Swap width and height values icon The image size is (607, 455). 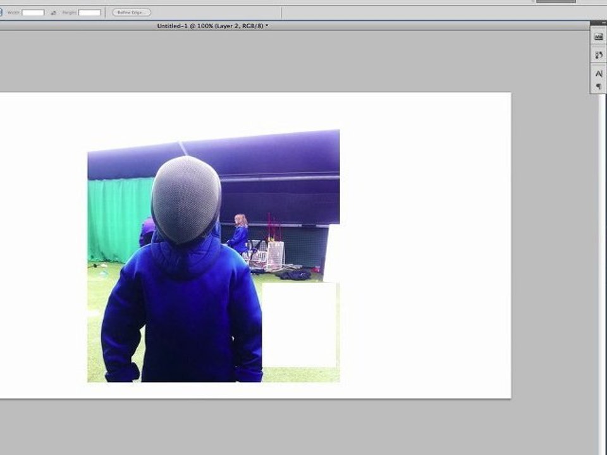tap(54, 13)
